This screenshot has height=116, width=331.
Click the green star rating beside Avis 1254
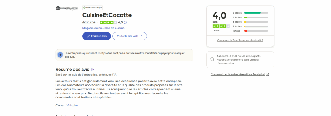point(108,22)
